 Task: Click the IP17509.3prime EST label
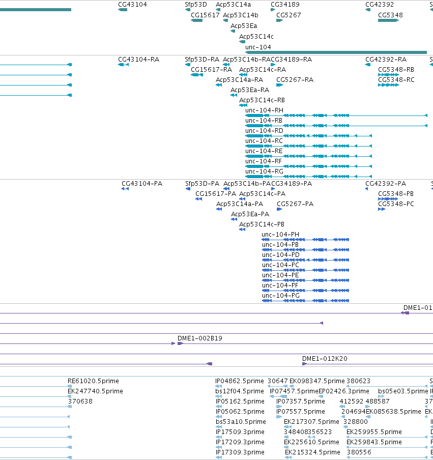[240, 432]
